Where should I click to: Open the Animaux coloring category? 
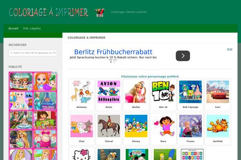tap(82, 95)
